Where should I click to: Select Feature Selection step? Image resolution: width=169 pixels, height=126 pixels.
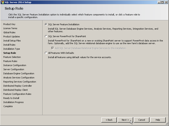[x=12, y=57]
